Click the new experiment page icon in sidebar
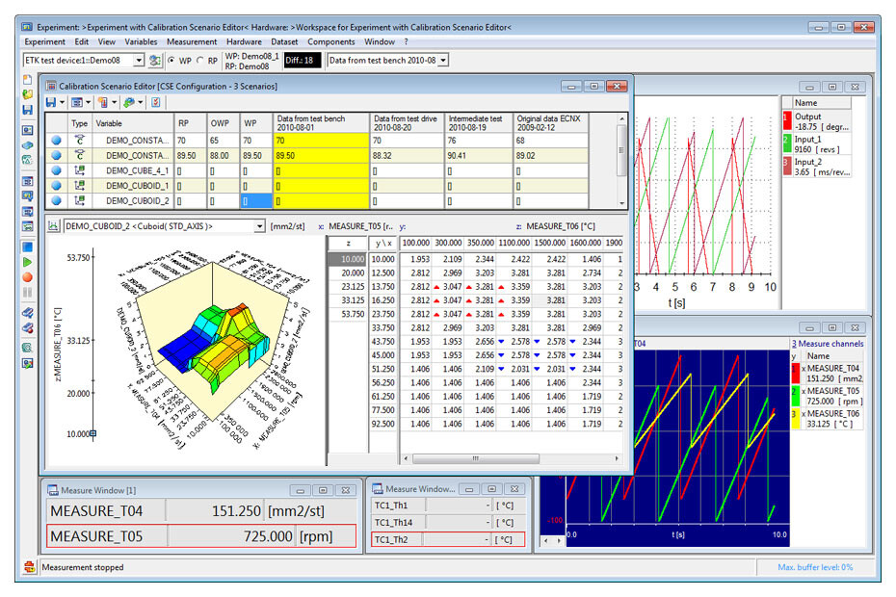Image resolution: width=896 pixels, height=597 pixels. [x=27, y=79]
